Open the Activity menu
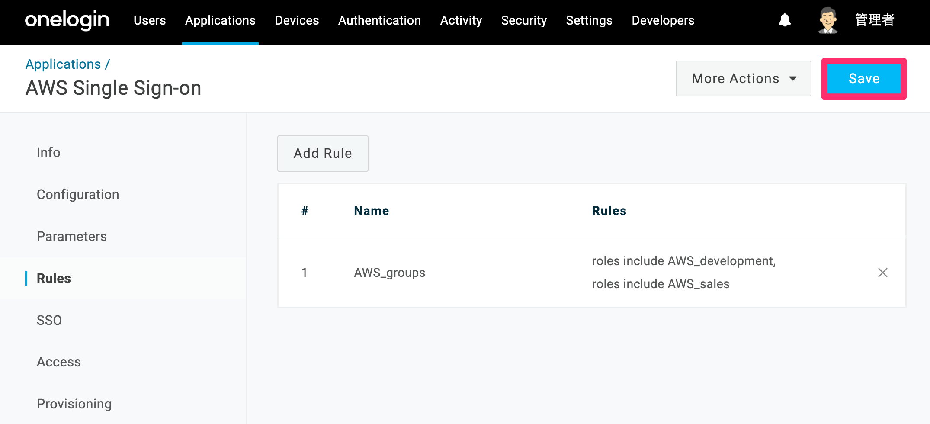Screen dimensions: 930x424 click(461, 20)
